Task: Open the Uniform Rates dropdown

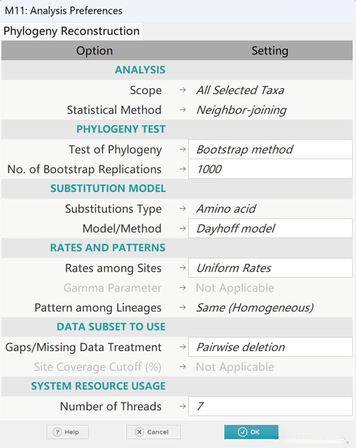Action: pyautogui.click(x=270, y=268)
